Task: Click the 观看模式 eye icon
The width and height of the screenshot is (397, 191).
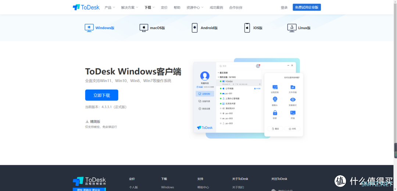Action: [293, 100]
